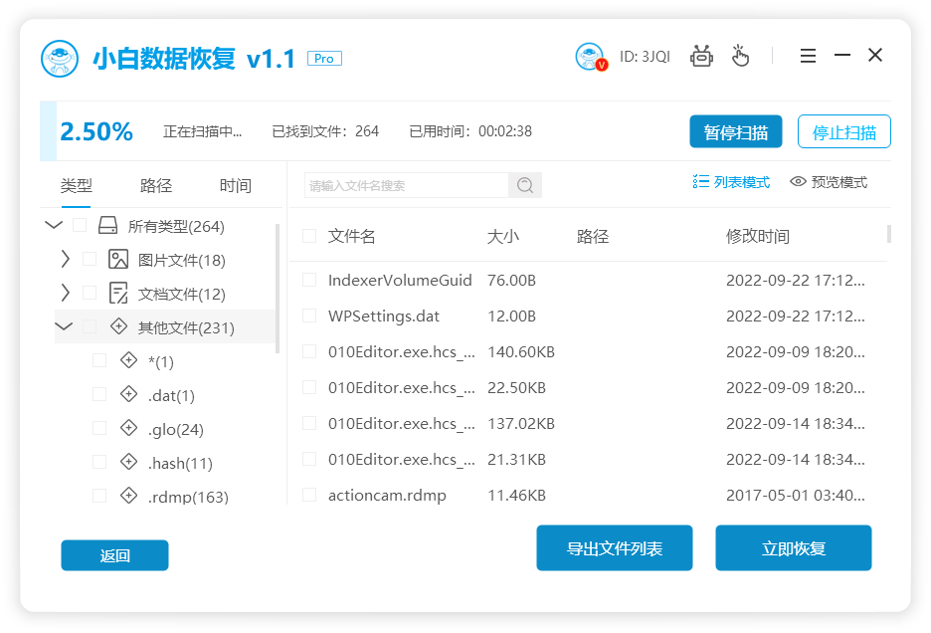Image resolution: width=931 pixels, height=633 pixels.
Task: Open the hamburger menu icon
Action: (809, 56)
